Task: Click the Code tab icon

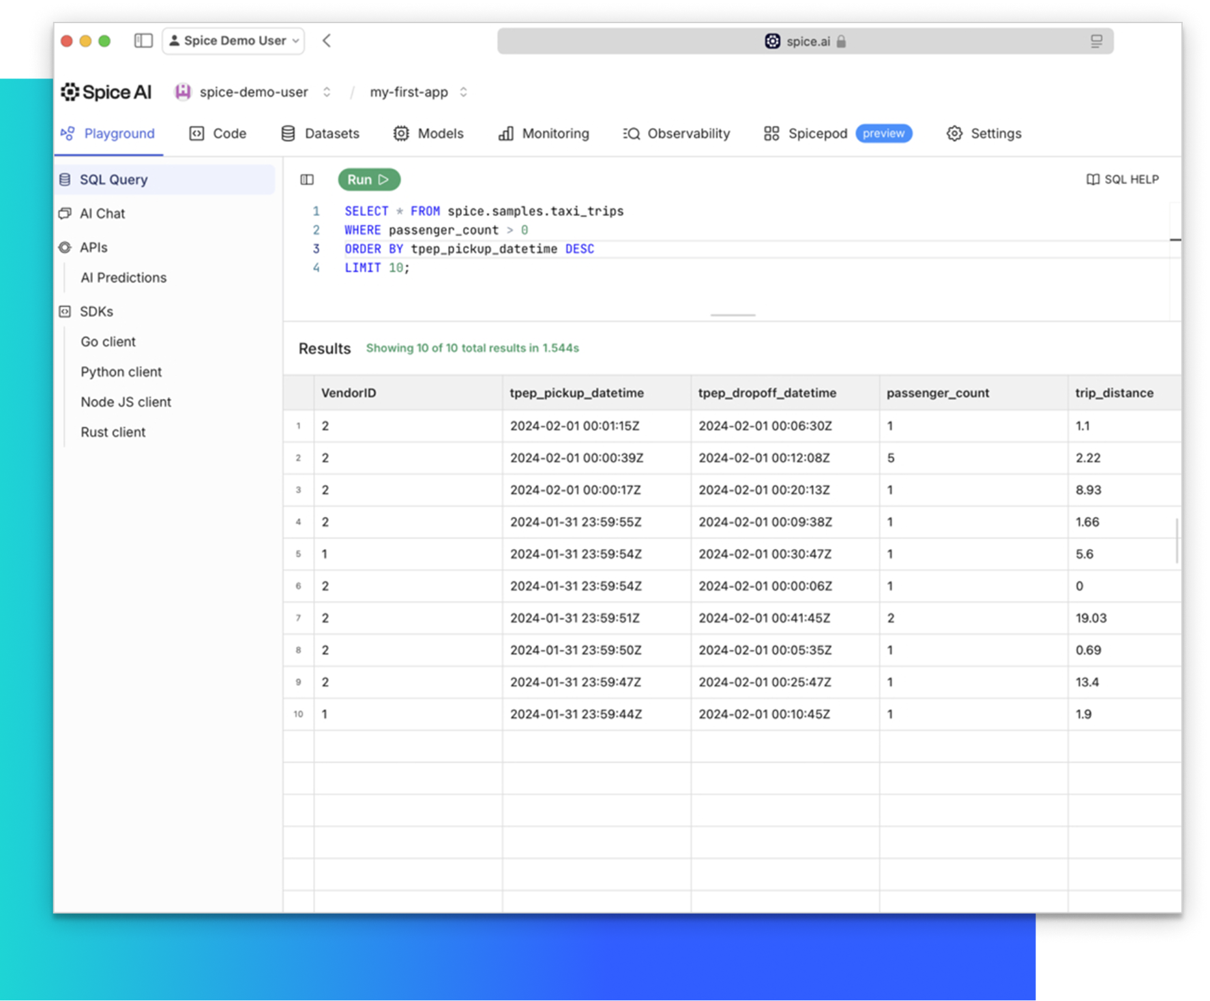Action: coord(196,134)
